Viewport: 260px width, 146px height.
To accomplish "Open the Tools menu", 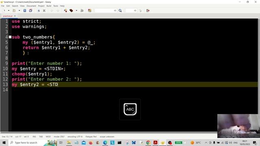I will click(56, 6).
